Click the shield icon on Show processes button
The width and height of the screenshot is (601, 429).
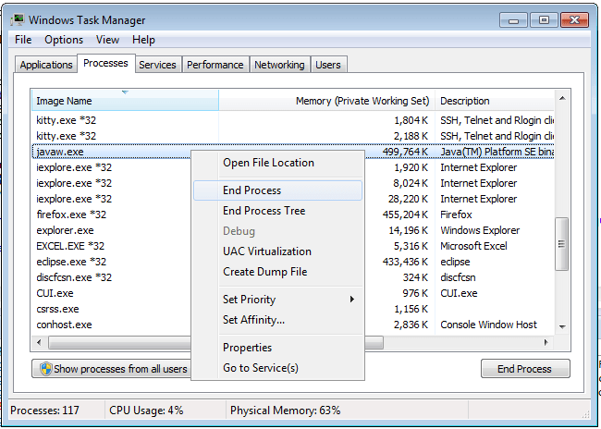(43, 369)
